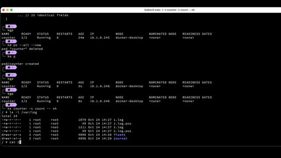The width and height of the screenshot is (281, 158).
Task: Click the file size '1211'
Action: (x=82, y=127)
